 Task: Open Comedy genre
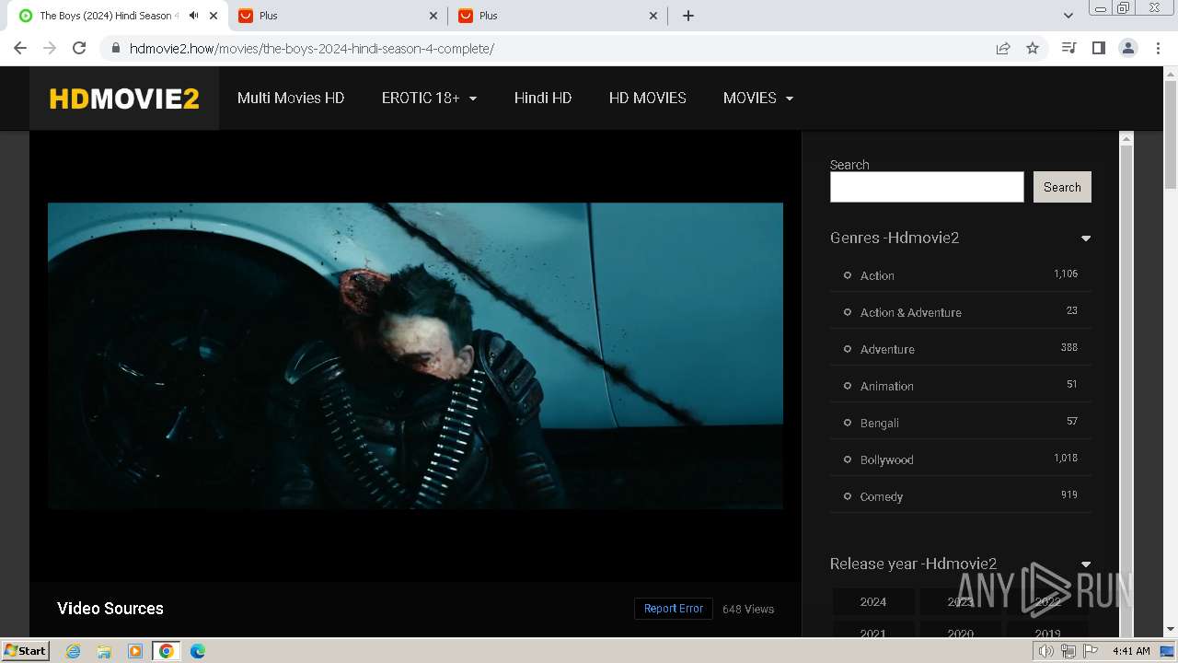tap(881, 496)
